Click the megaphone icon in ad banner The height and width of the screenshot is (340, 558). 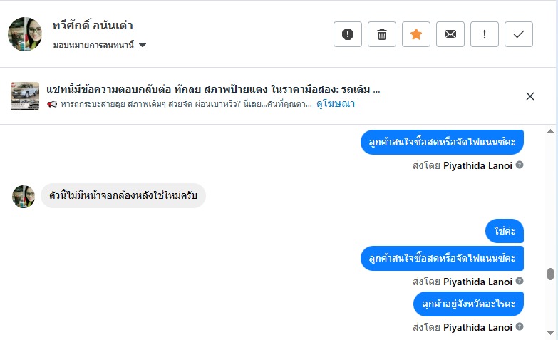[52, 104]
